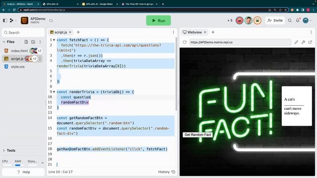Open the version control branch menu icon
This screenshot has height=178, width=317.
(12, 20)
